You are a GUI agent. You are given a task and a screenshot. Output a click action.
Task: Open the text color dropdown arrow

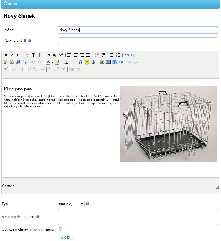[x=52, y=62]
